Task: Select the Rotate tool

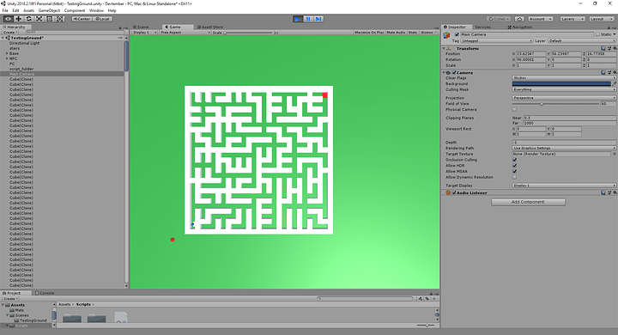Action: click(29, 19)
